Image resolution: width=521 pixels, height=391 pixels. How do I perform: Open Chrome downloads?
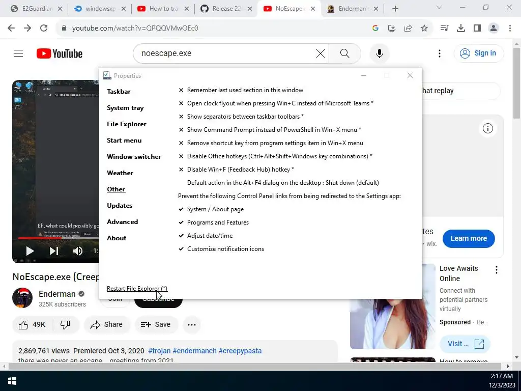pyautogui.click(x=460, y=29)
